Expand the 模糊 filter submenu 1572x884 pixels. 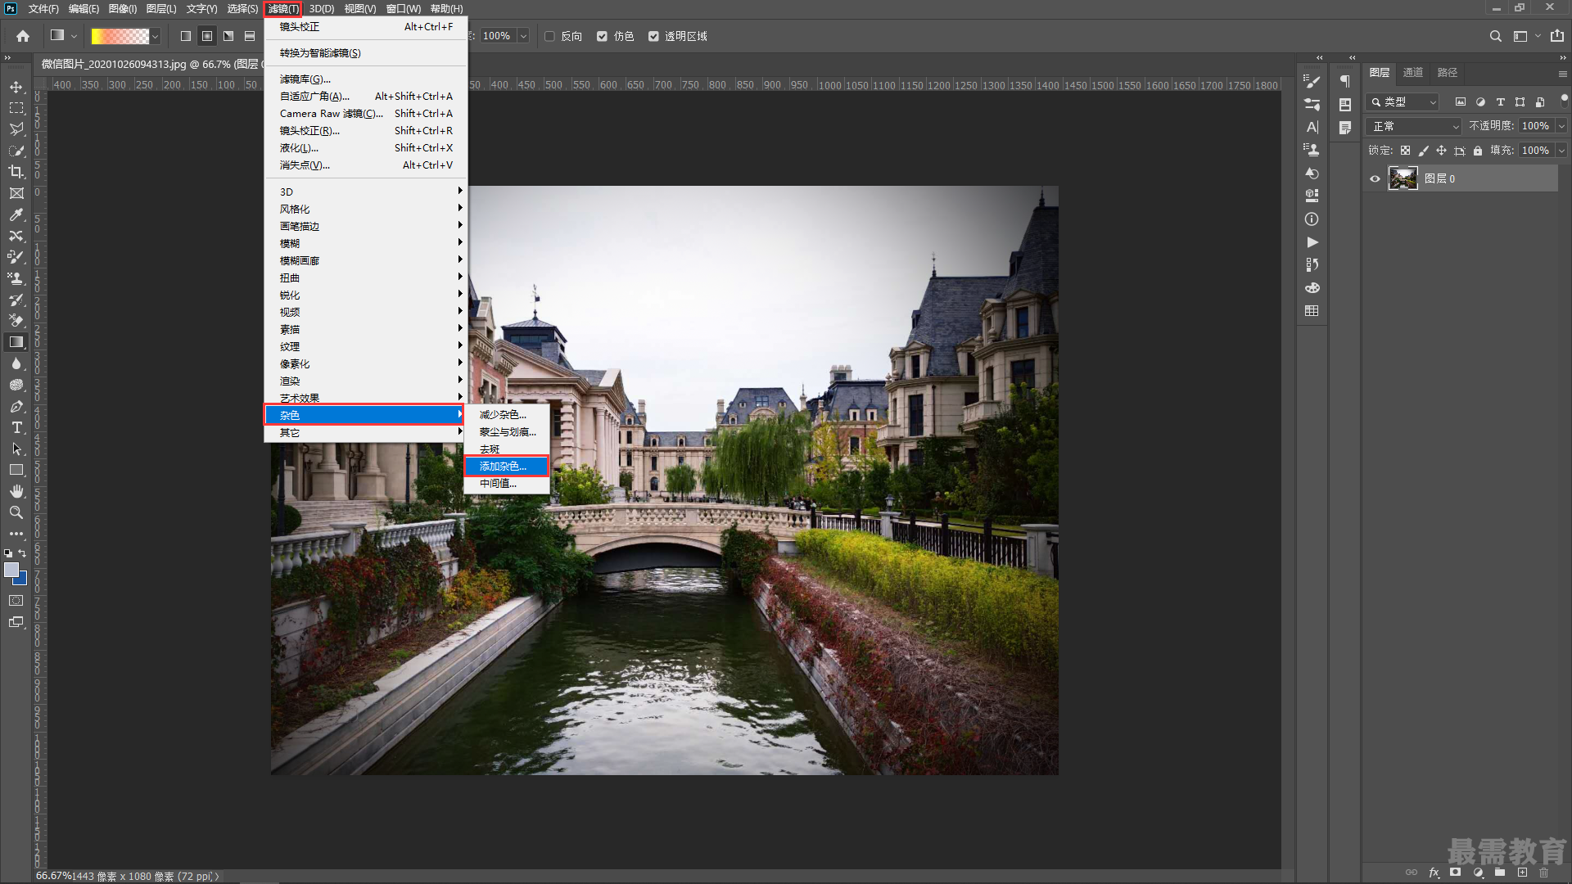point(366,243)
